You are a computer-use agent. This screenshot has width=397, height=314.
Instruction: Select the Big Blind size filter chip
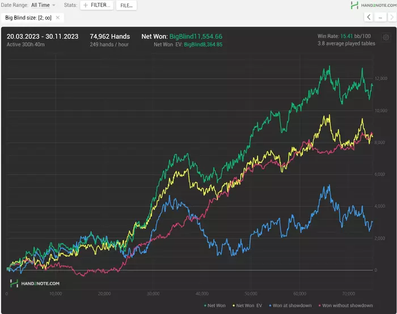(28, 18)
